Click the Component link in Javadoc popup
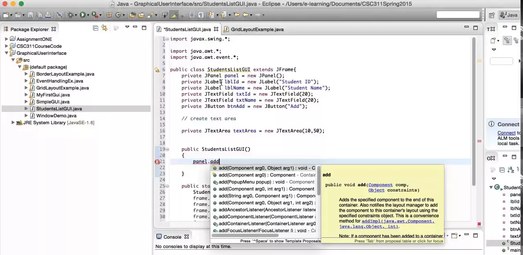523x255 pixels. click(380, 185)
